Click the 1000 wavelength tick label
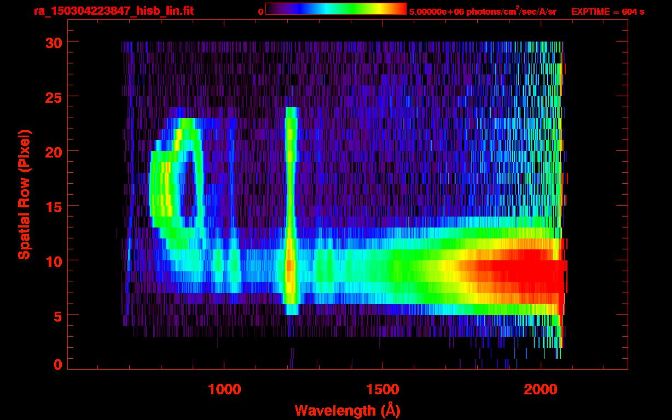Viewport: 672px width, 420px height. coord(224,389)
